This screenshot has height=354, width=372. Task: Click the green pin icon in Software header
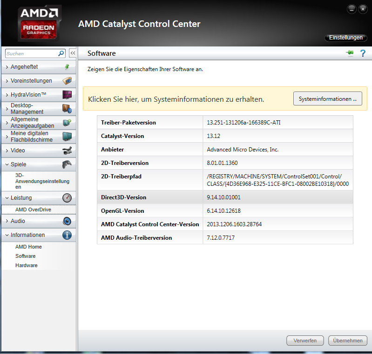[350, 52]
